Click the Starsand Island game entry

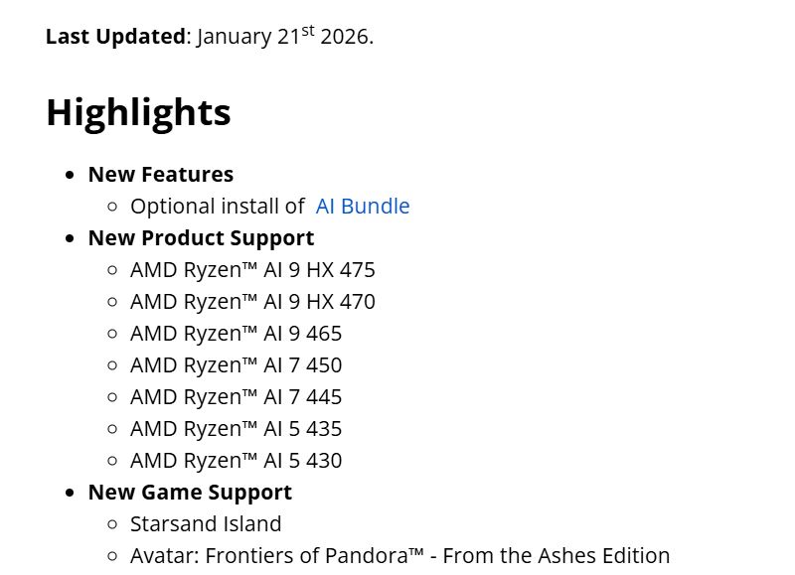click(206, 524)
